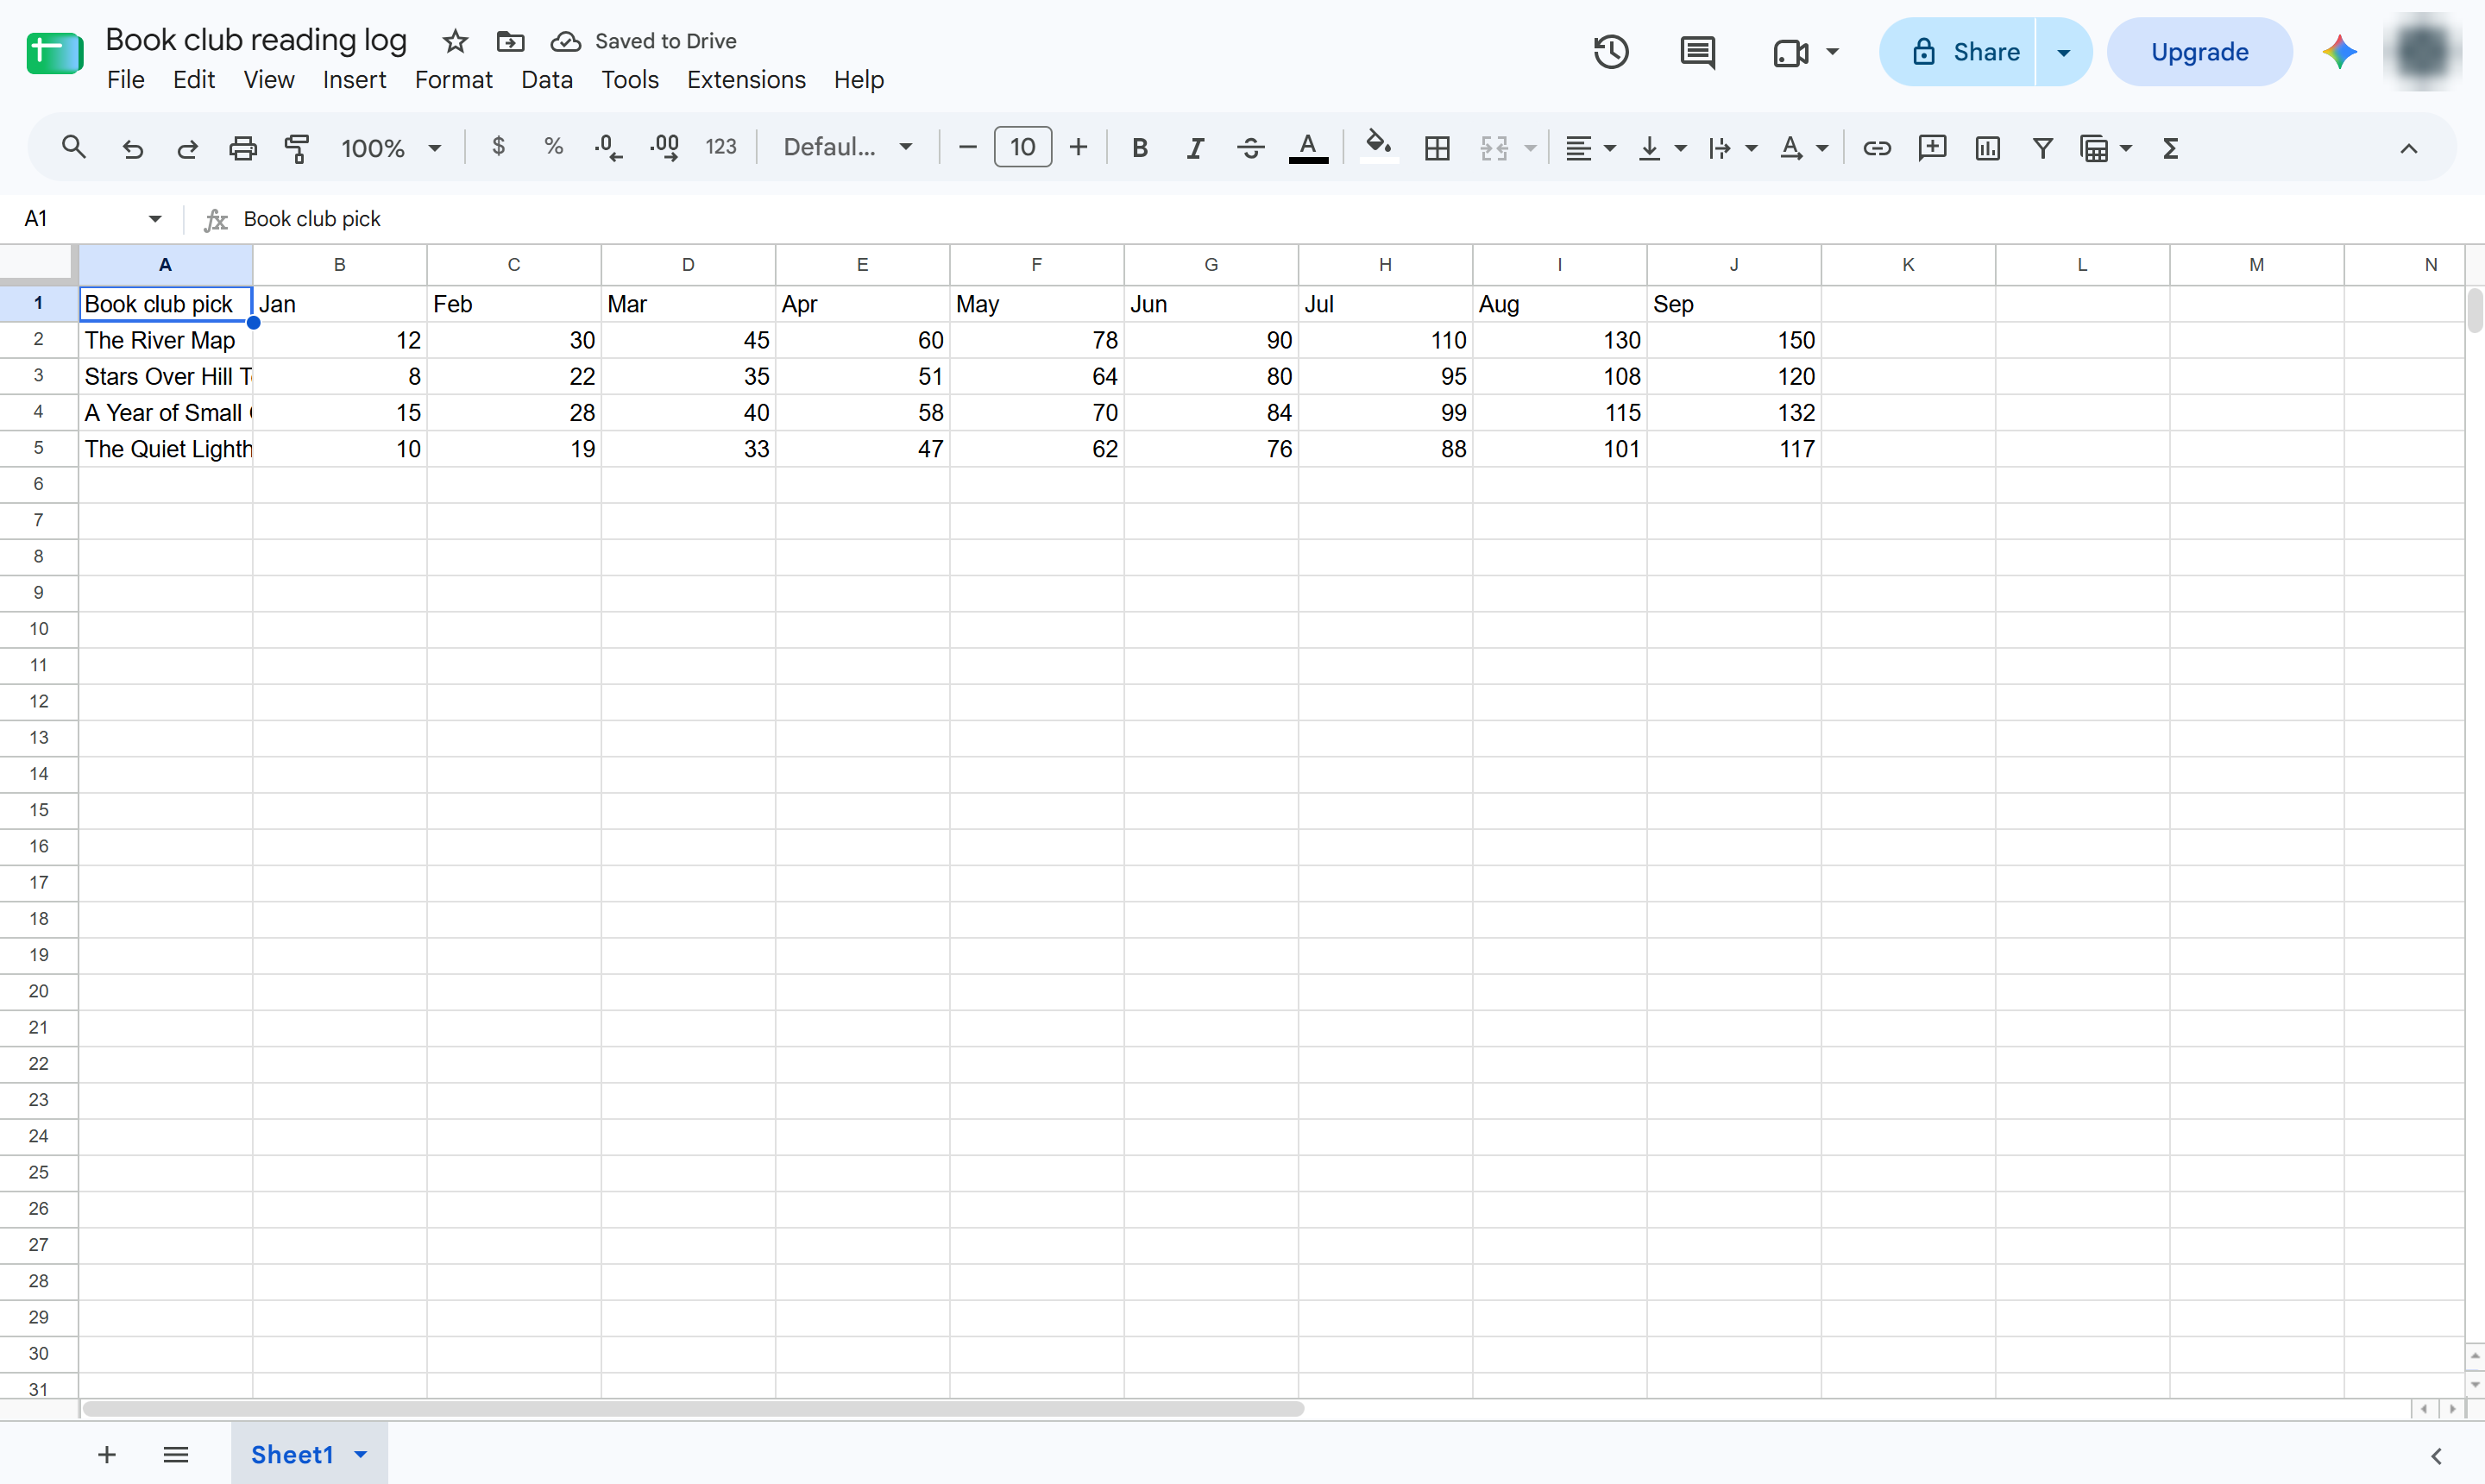This screenshot has width=2485, height=1484.
Task: Open the Share options arrow
Action: [x=2063, y=52]
